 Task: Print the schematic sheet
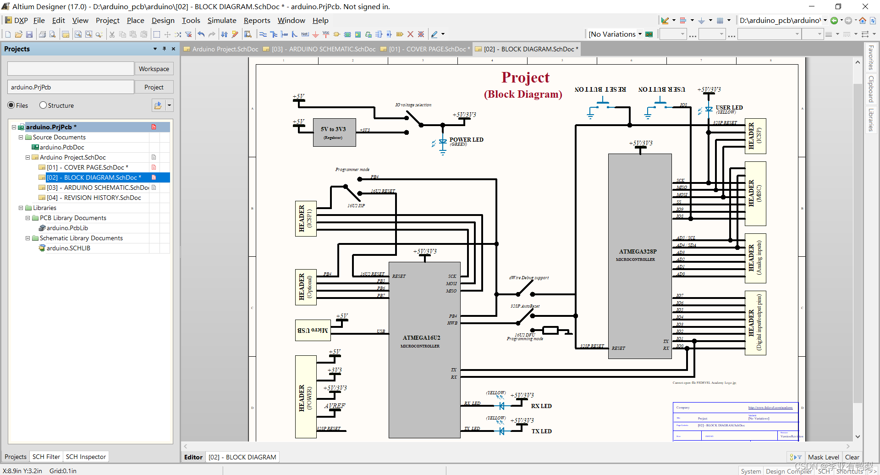tap(42, 34)
